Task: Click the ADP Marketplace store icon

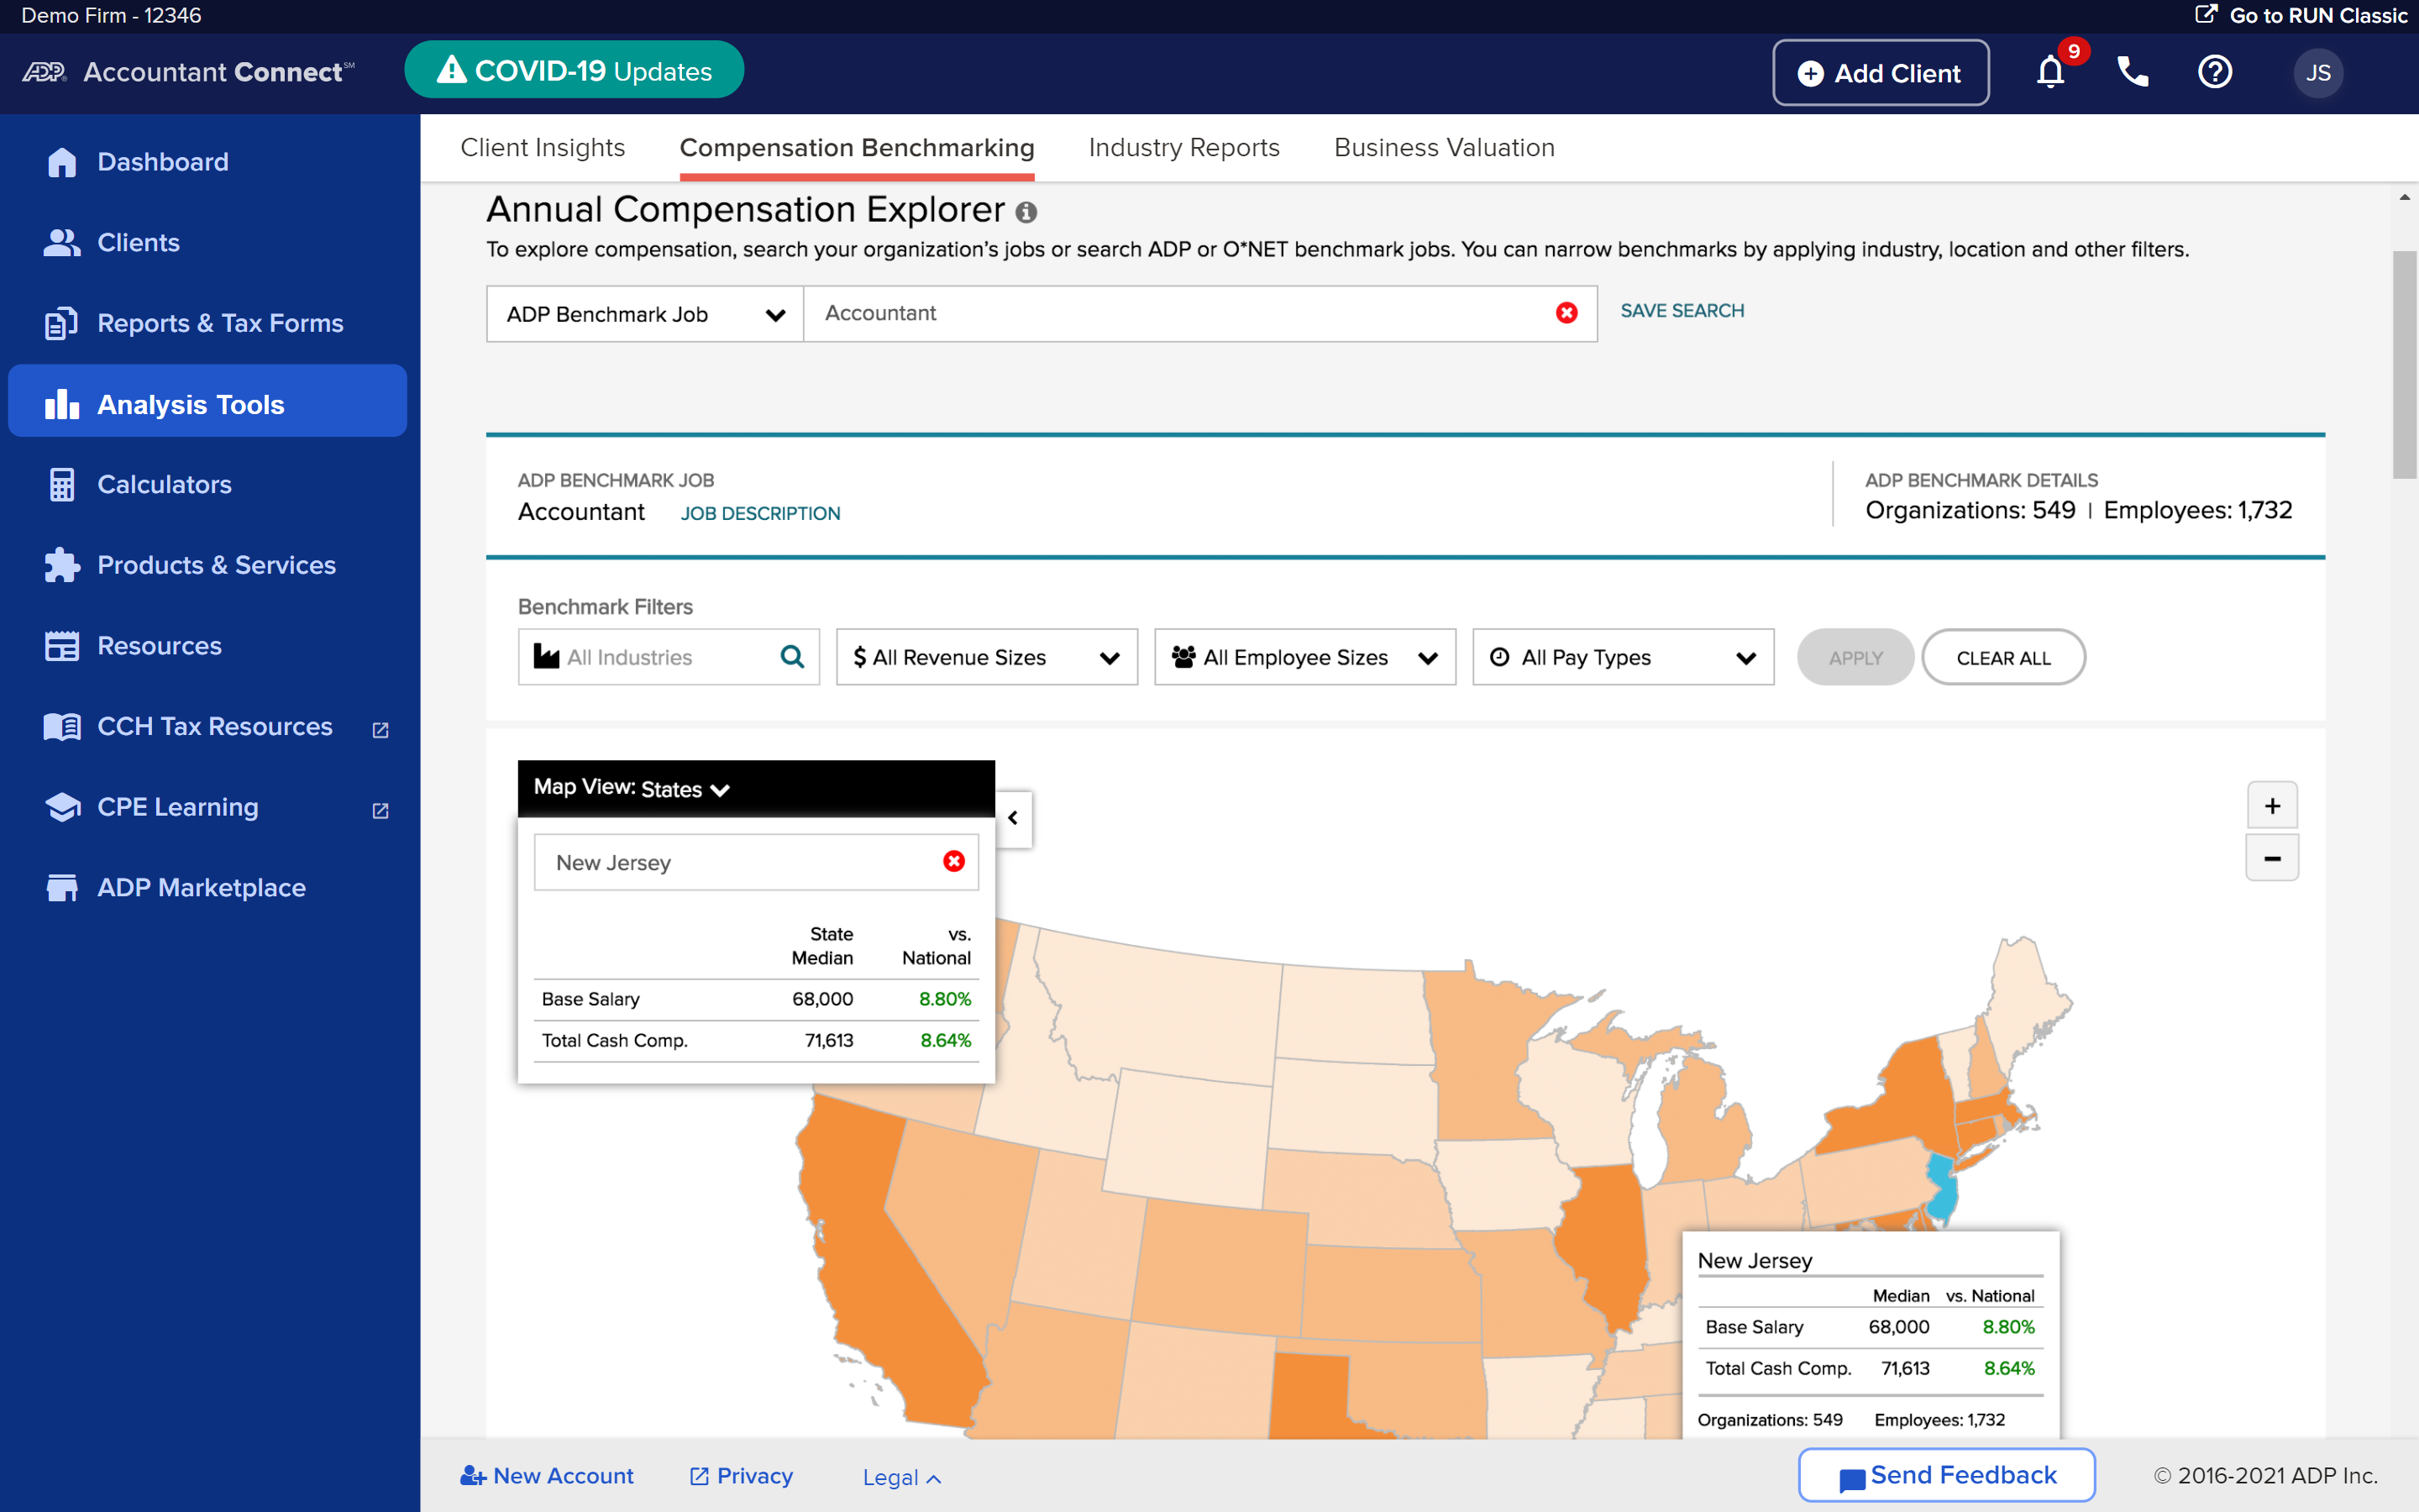Action: click(x=62, y=888)
